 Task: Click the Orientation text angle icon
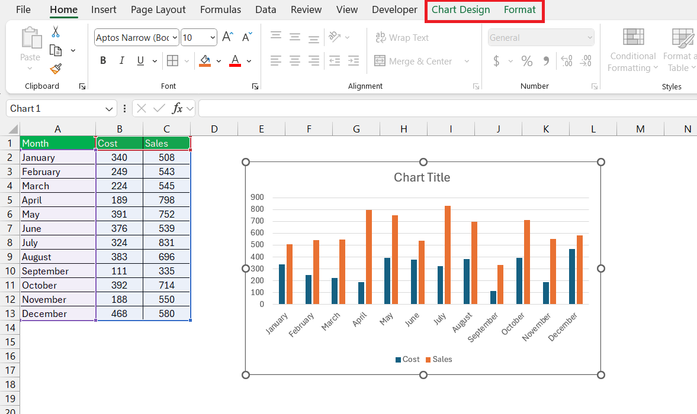pyautogui.click(x=334, y=37)
